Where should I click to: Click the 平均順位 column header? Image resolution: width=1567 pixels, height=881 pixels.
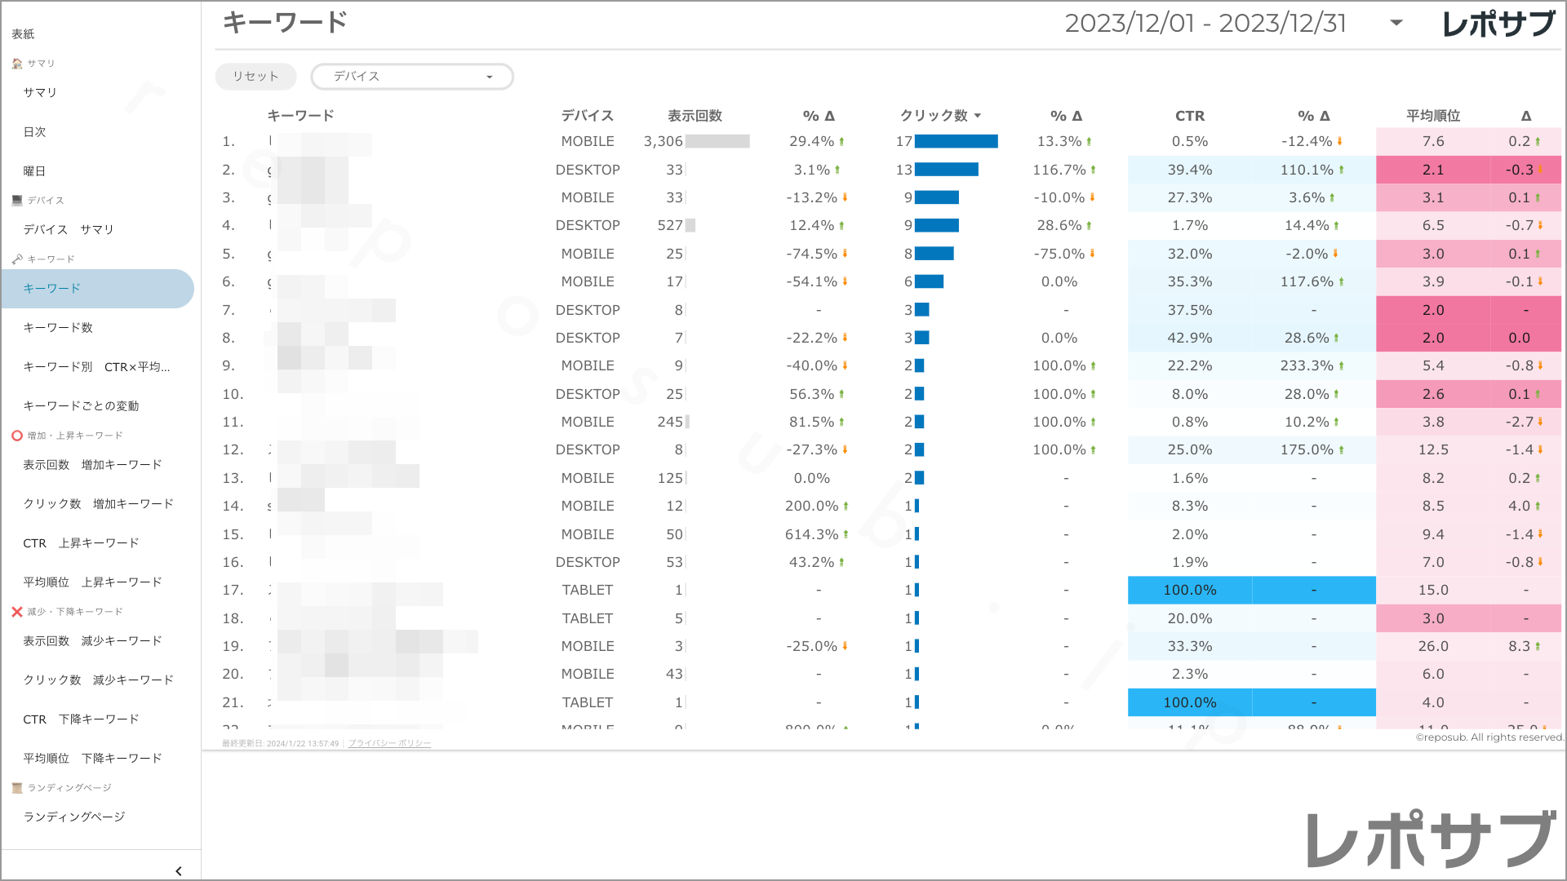click(x=1433, y=116)
